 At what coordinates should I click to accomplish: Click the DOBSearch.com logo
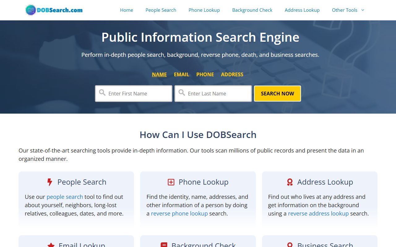[x=54, y=10]
